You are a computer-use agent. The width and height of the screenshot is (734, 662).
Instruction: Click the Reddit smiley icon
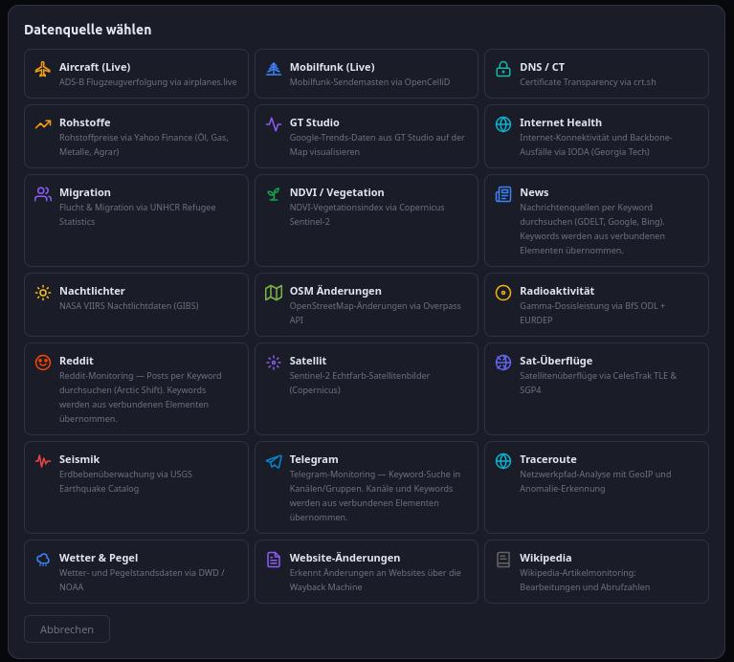[x=43, y=363]
